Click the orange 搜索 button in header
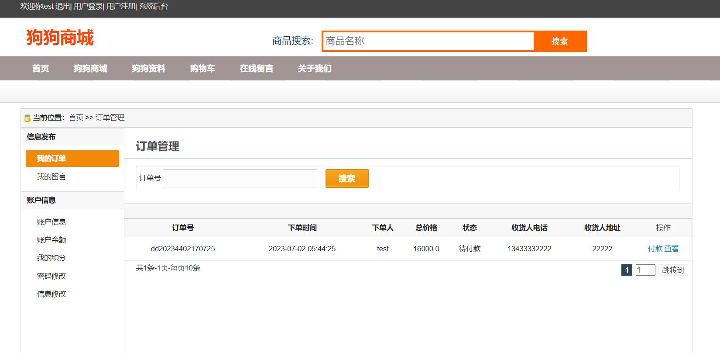 point(559,41)
